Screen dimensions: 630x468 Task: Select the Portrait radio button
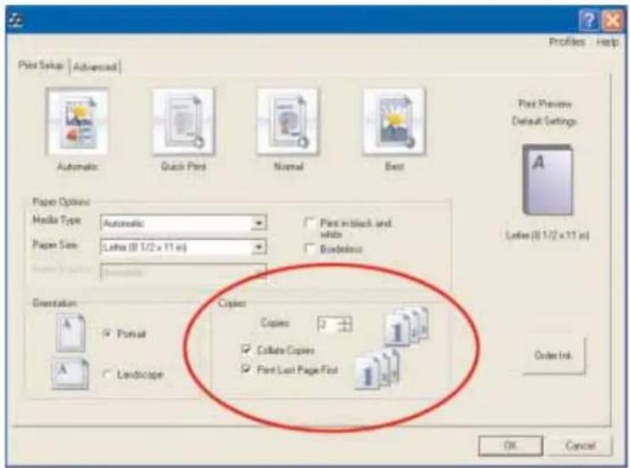[106, 334]
